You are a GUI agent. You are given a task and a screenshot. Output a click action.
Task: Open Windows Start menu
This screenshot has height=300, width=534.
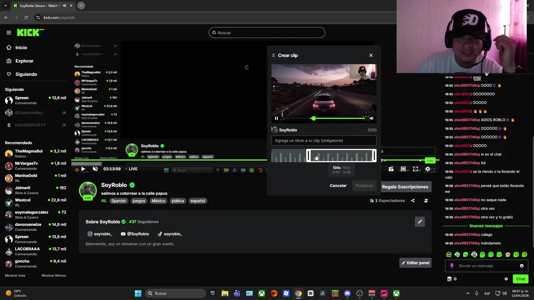pos(138,293)
